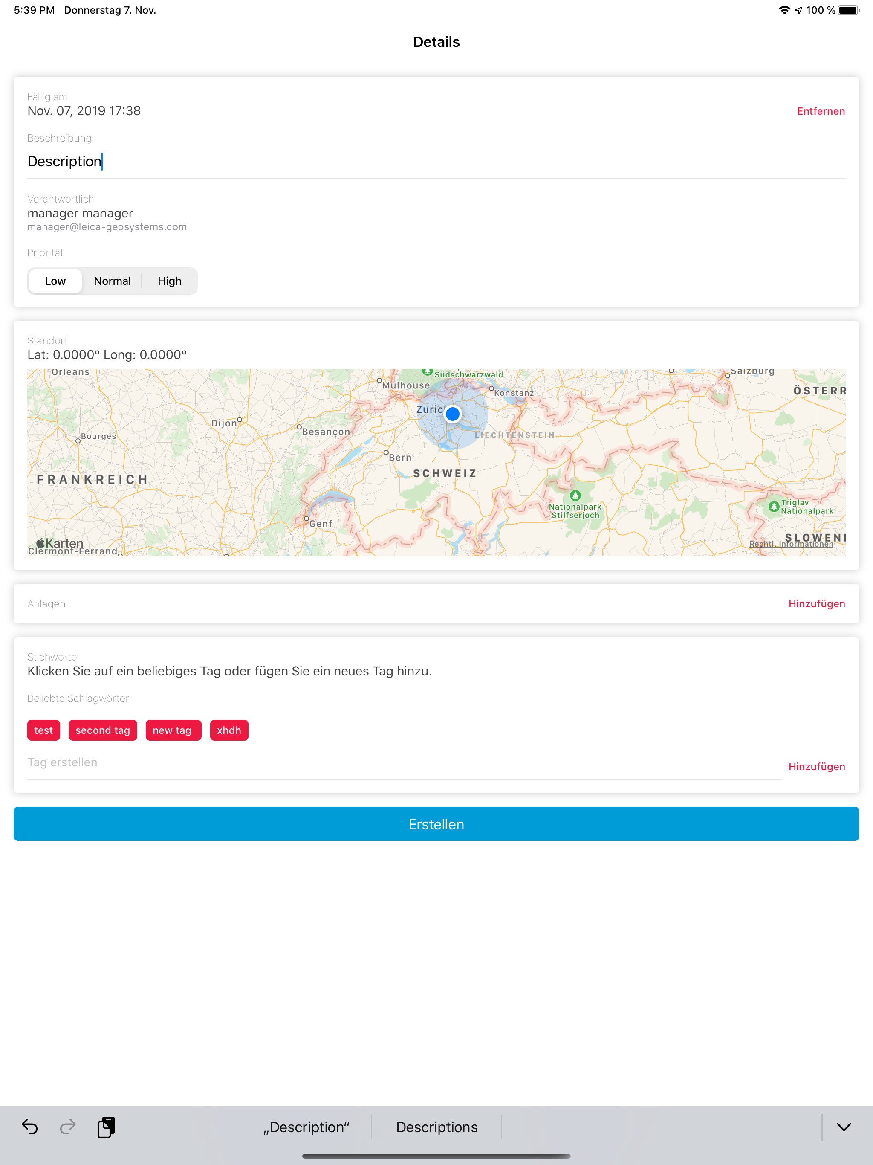Tap the blue location dot on map
Image resolution: width=873 pixels, height=1165 pixels.
pos(452,414)
